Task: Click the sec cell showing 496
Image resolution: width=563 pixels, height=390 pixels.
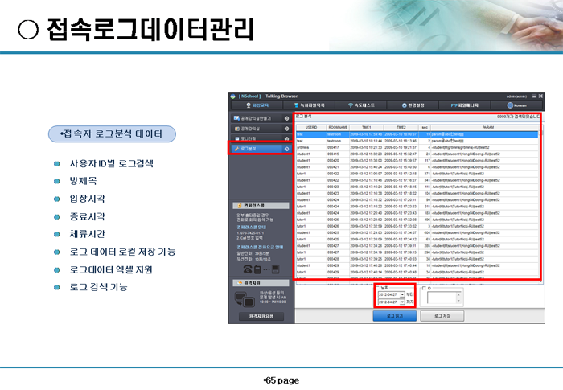Action: [425, 220]
